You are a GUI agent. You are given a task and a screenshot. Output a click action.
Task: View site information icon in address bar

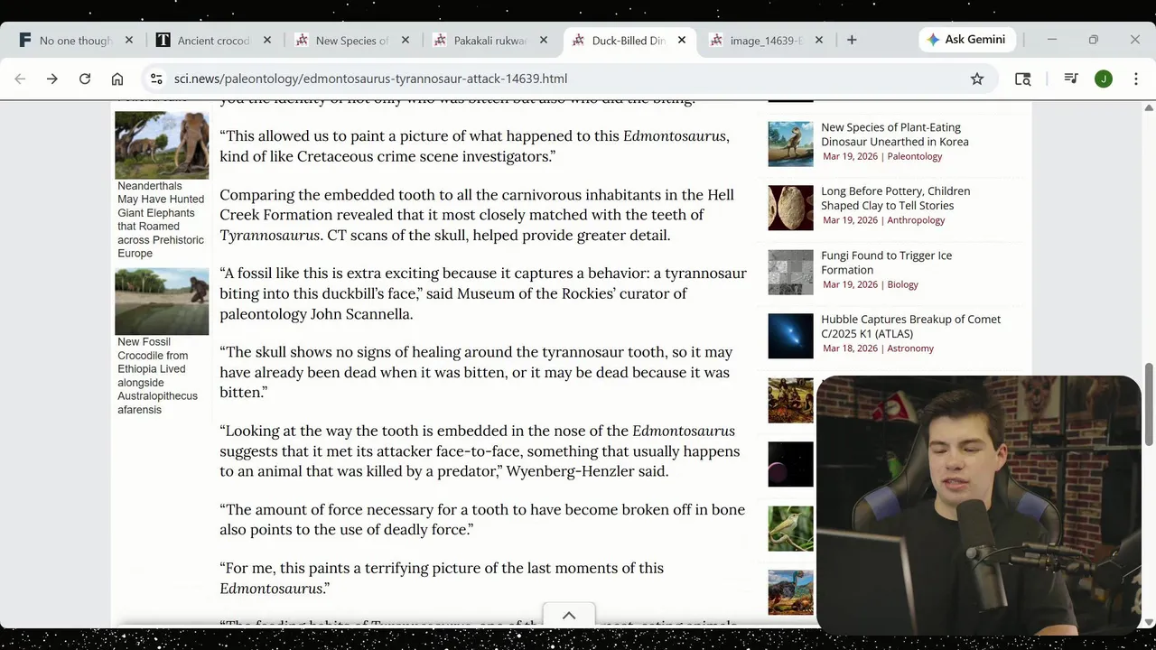coord(156,79)
